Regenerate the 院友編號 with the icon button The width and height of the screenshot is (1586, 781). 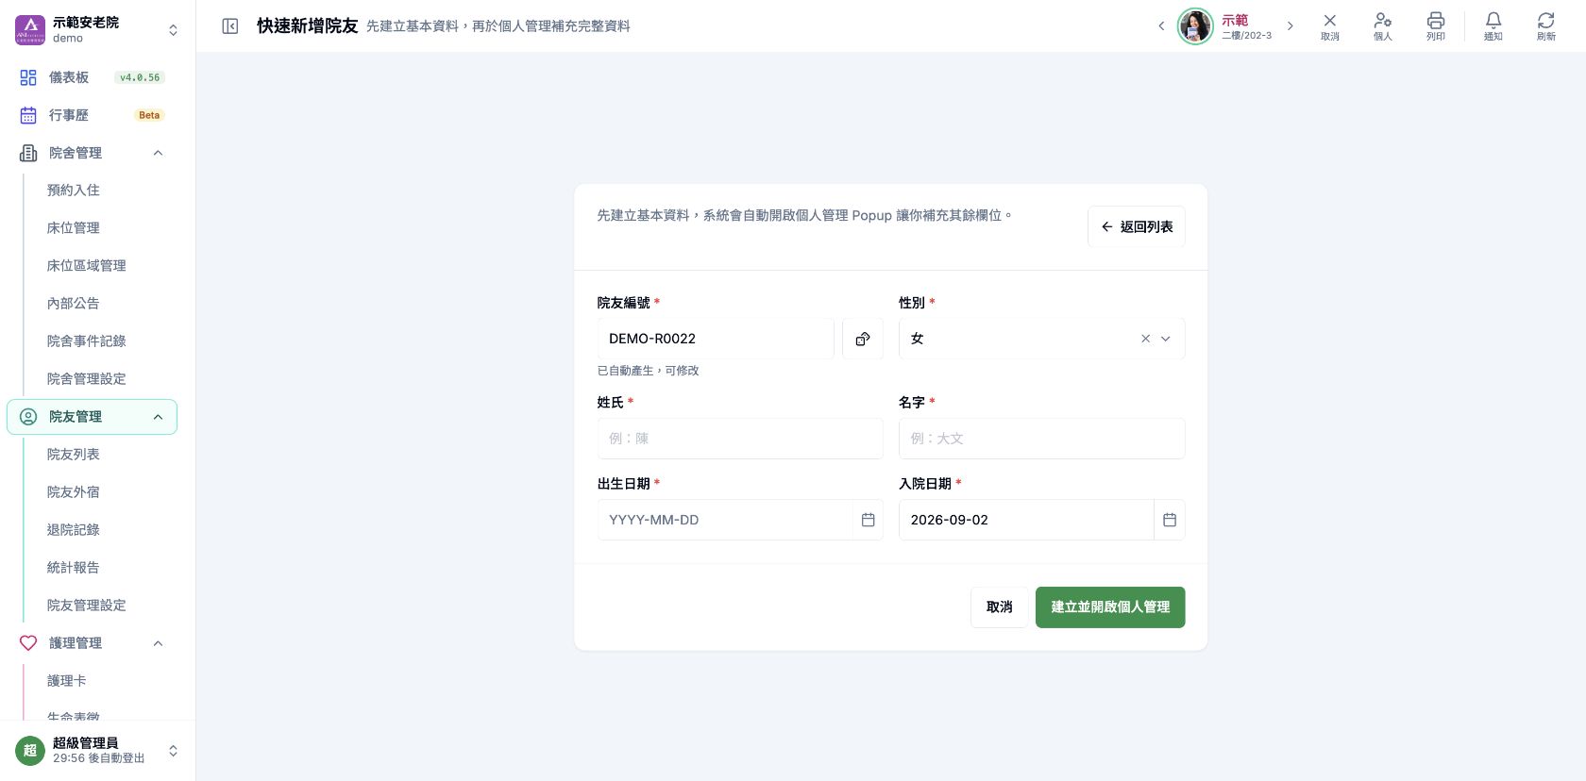pyautogui.click(x=863, y=339)
